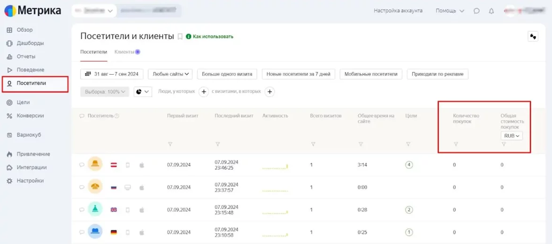The height and width of the screenshot is (244, 552).
Task: Click filter icon under Количество покупок column
Action: coord(456,144)
